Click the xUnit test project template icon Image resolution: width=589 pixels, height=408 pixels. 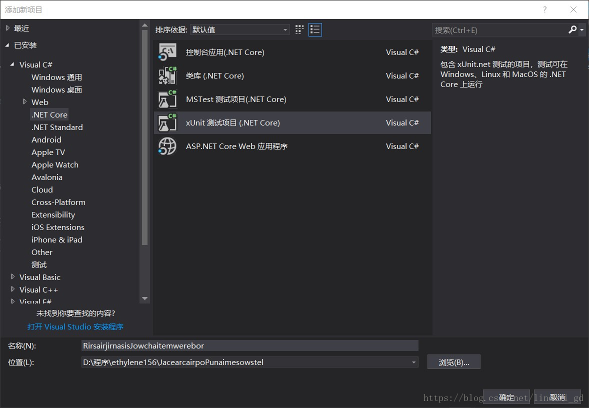point(167,122)
